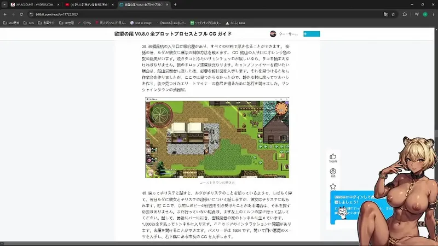Go forward to next page
Viewport: 438px width, 246px height.
(x=13, y=14)
